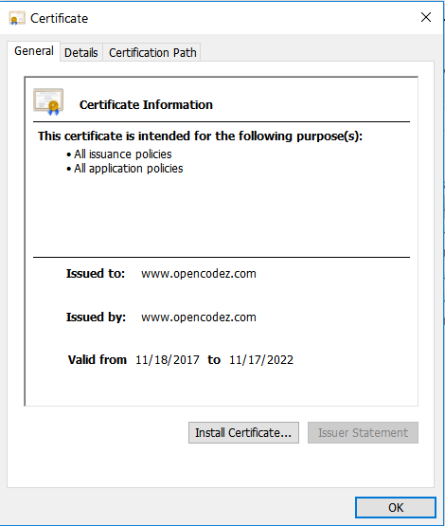Open the Certification Path tab
The image size is (445, 526).
click(152, 53)
